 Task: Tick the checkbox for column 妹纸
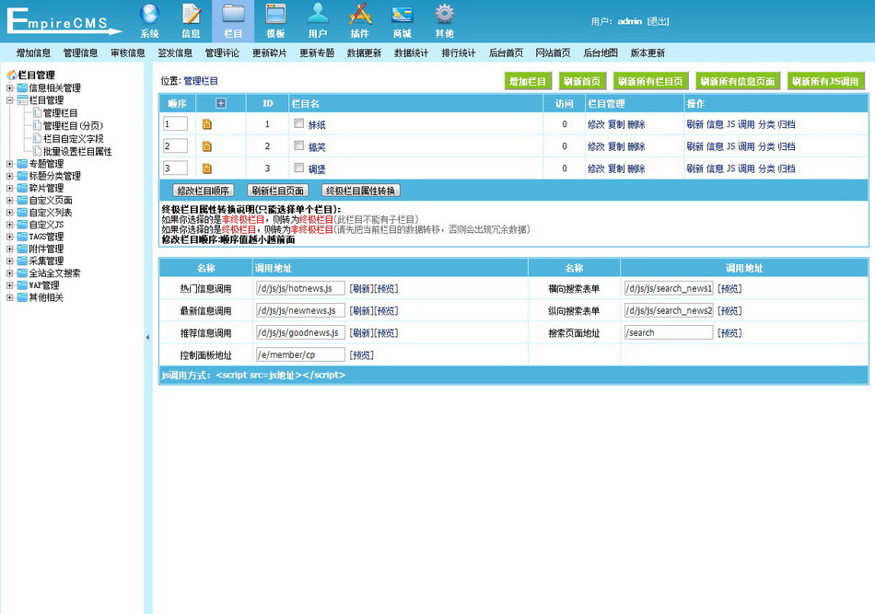299,123
